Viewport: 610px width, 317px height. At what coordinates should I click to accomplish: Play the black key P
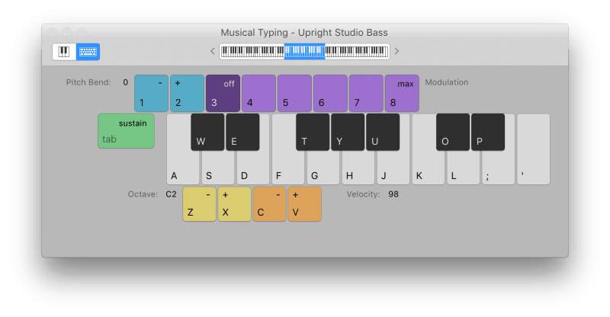click(x=488, y=133)
